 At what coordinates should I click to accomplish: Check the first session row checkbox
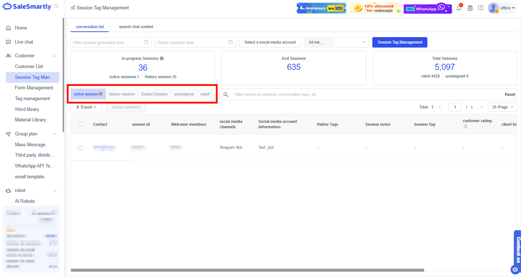(x=80, y=148)
